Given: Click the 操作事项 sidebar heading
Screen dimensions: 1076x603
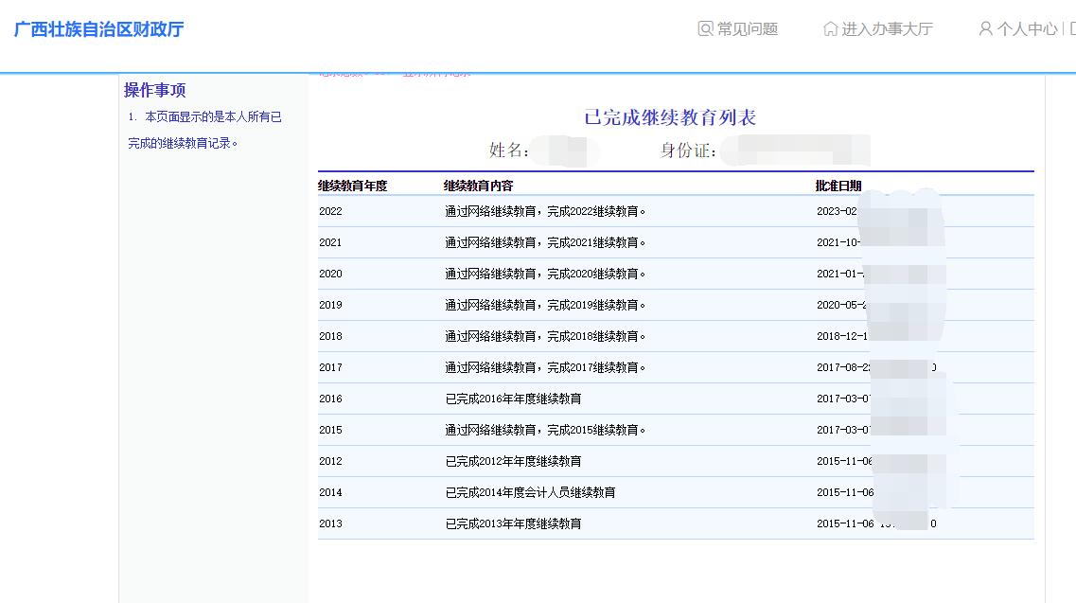Looking at the screenshot, I should (154, 90).
